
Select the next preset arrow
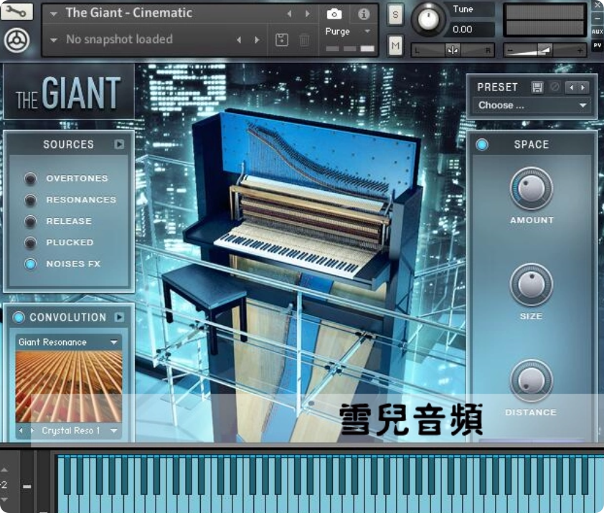582,88
